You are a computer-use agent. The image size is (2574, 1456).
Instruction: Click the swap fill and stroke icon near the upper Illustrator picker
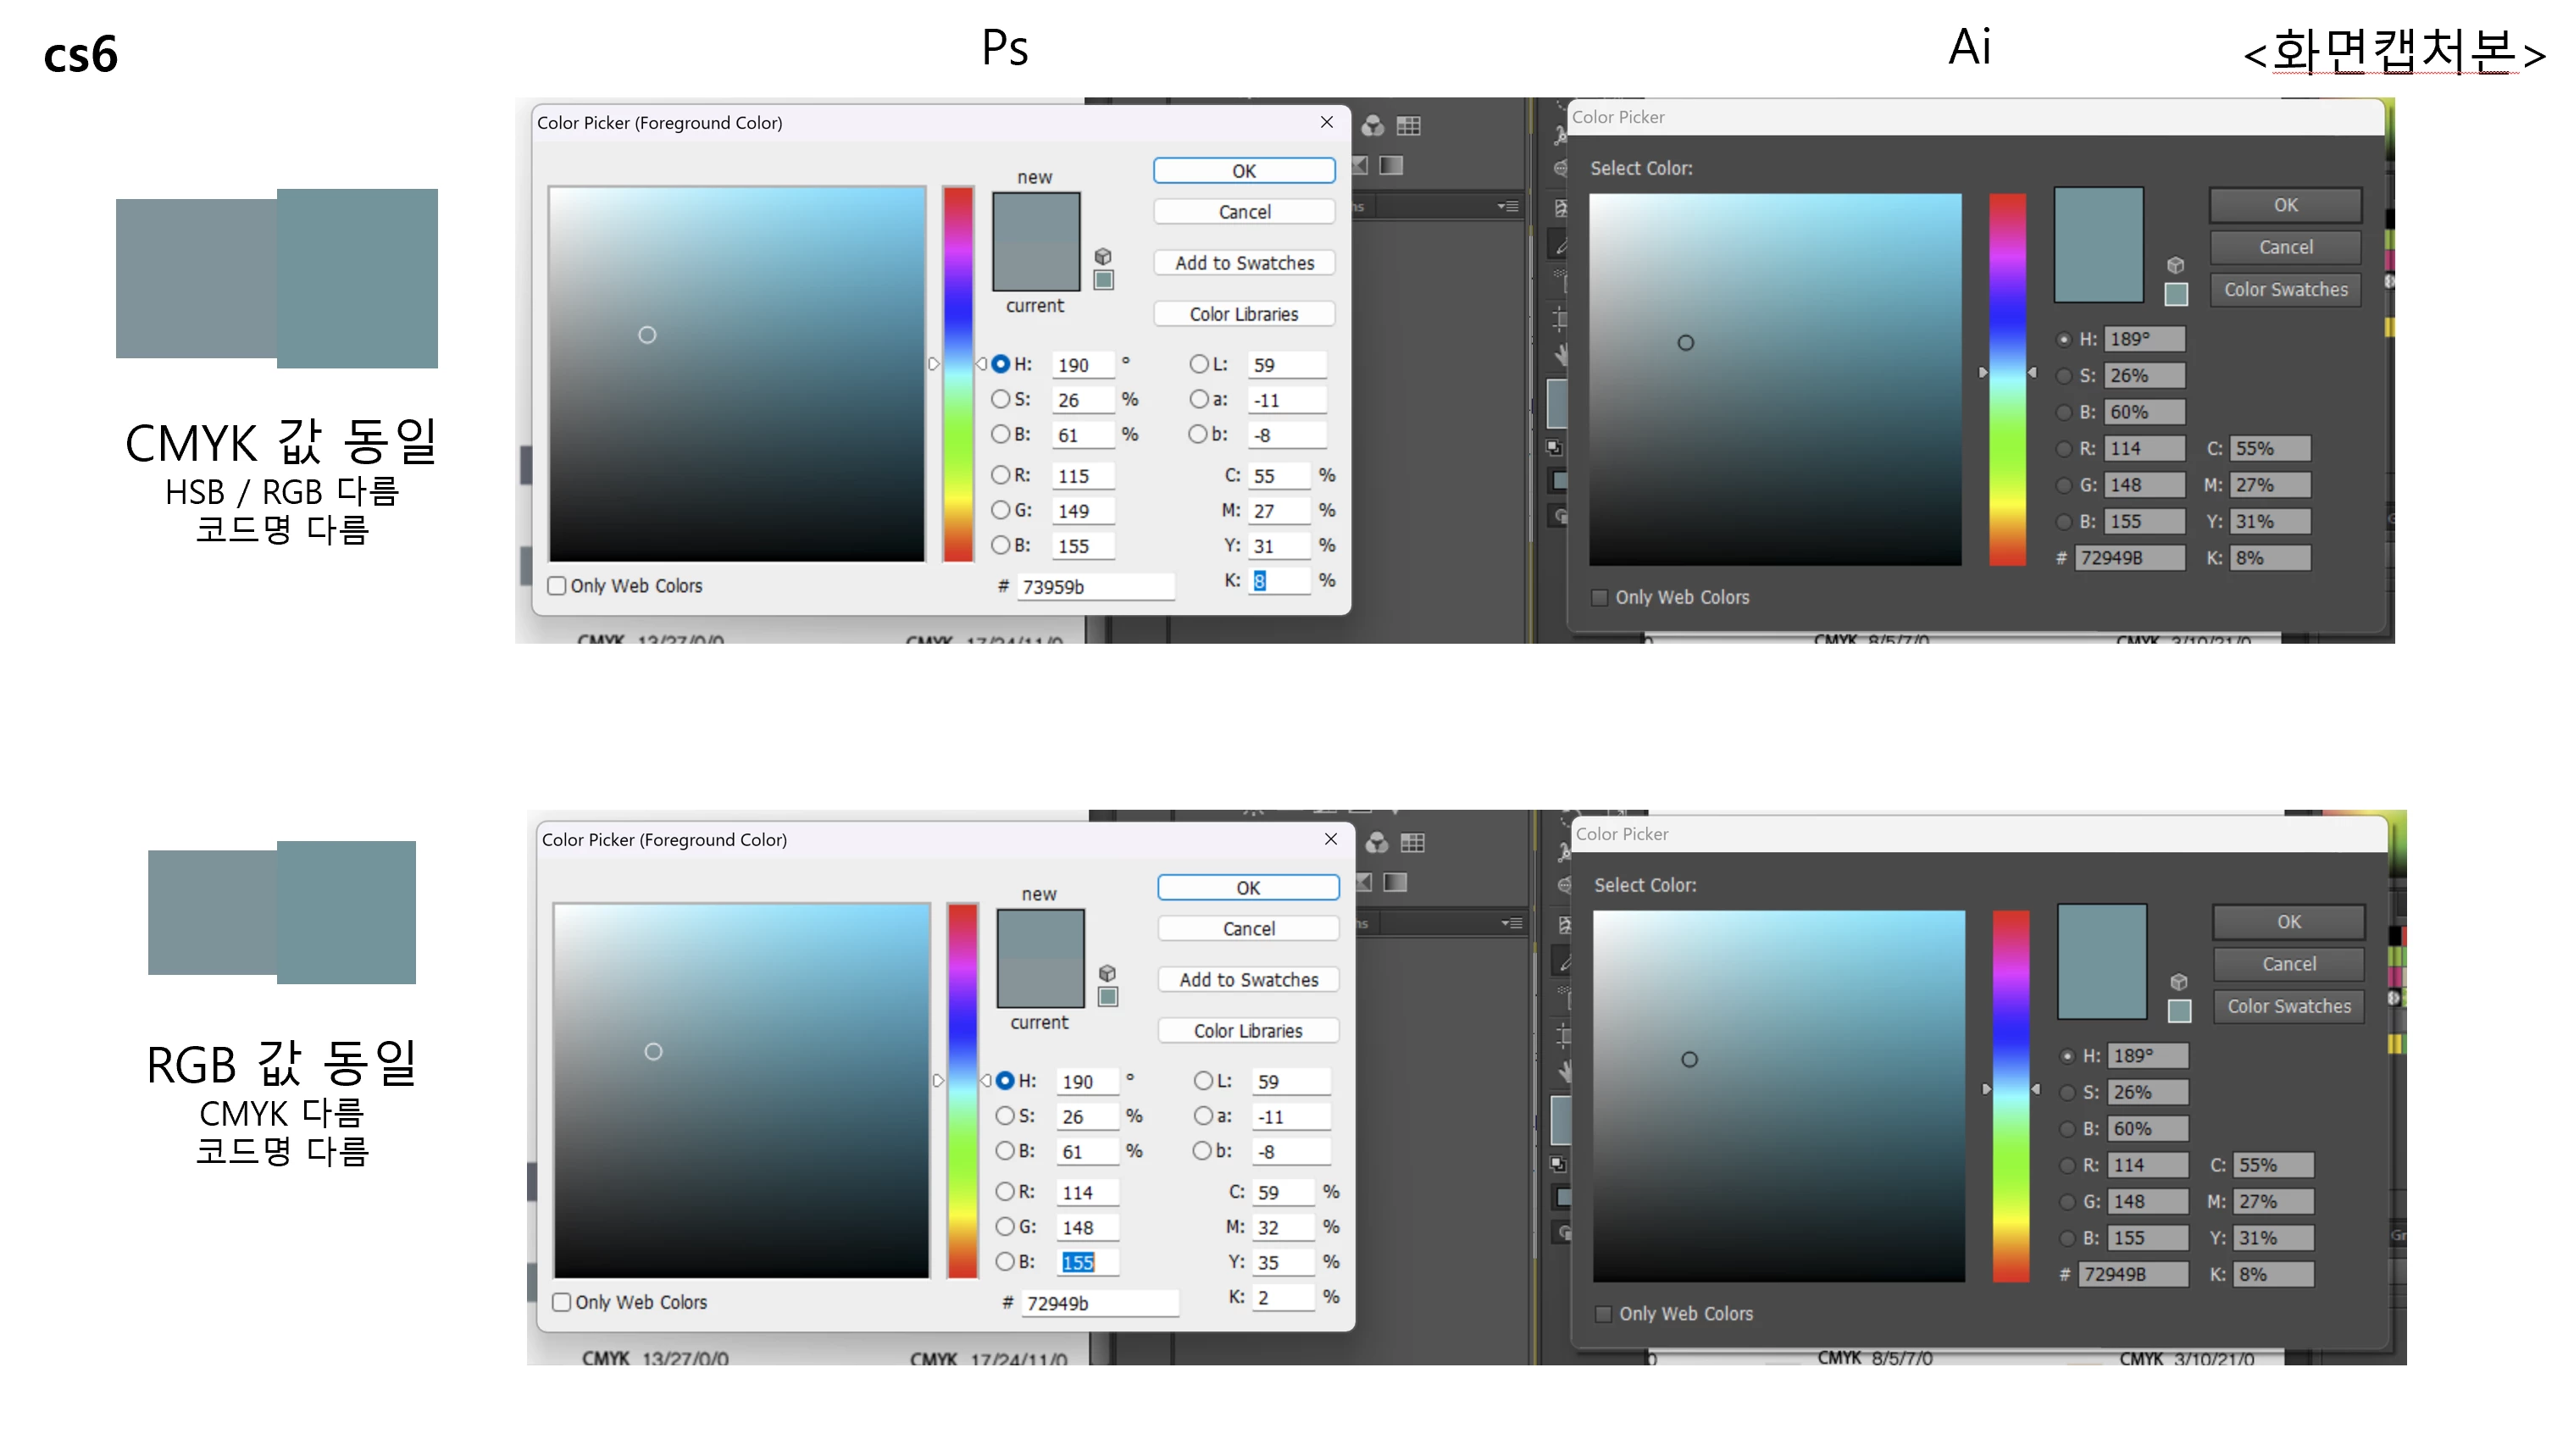pos(1554,446)
